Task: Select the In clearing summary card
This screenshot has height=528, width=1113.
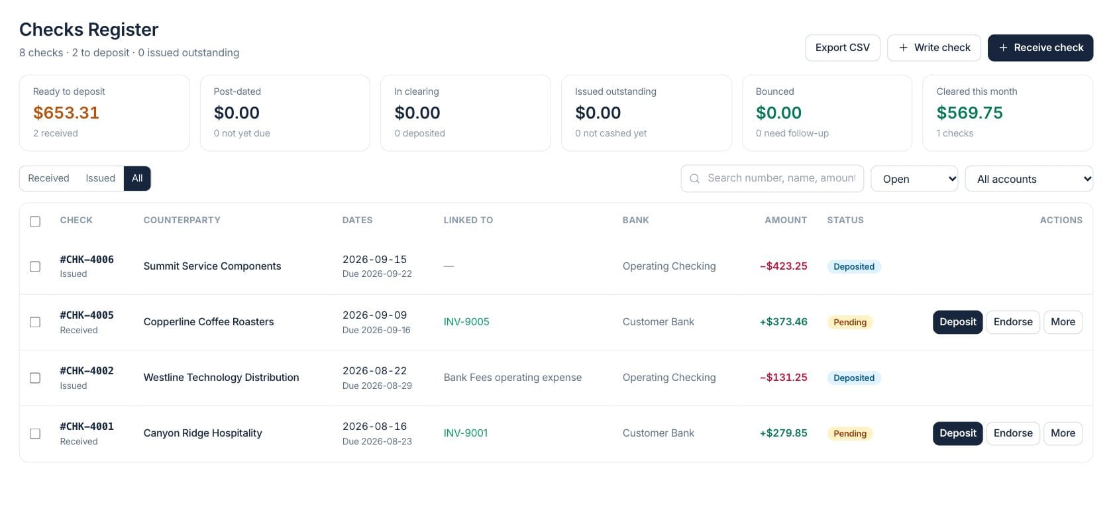Action: tap(466, 113)
